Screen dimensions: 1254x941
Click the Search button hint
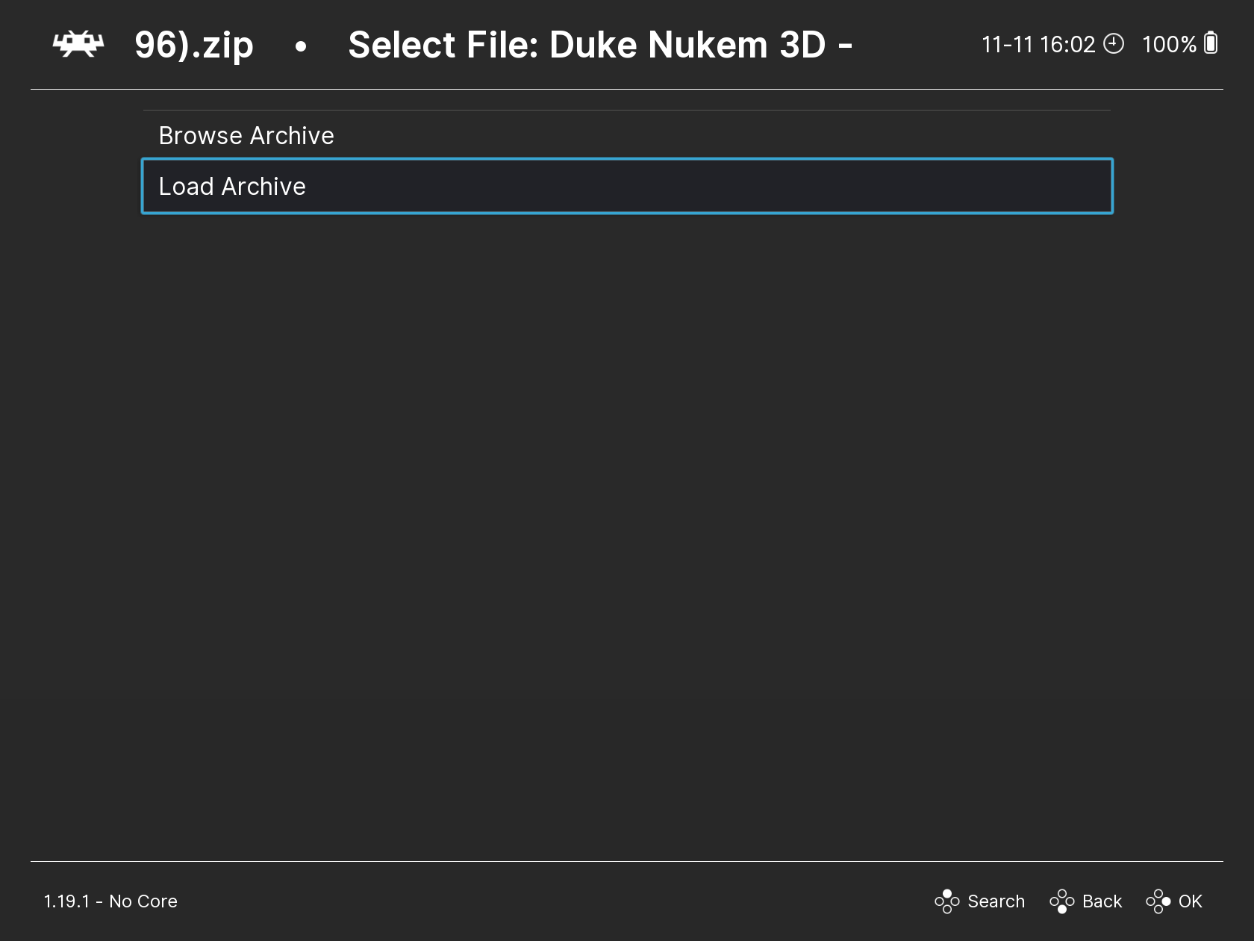coord(979,901)
